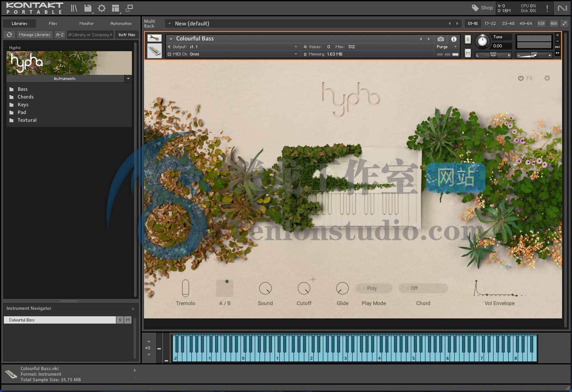Switch to the Automation tab

click(121, 24)
